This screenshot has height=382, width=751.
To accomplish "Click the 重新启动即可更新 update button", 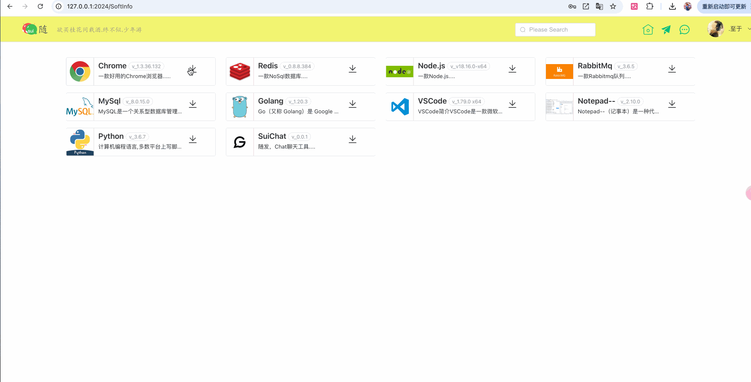I will point(724,6).
